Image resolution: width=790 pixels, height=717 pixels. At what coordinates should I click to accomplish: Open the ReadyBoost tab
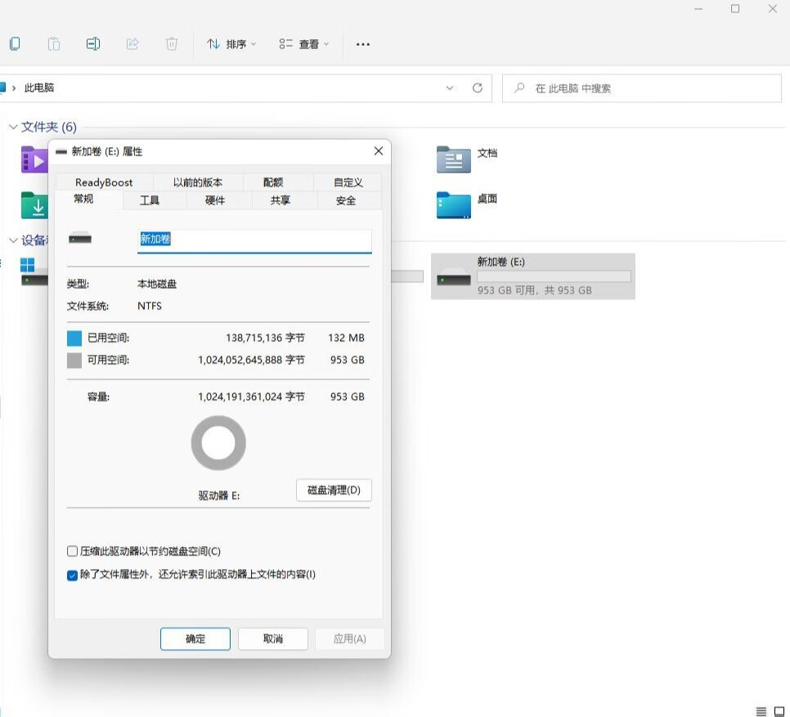[103, 181]
